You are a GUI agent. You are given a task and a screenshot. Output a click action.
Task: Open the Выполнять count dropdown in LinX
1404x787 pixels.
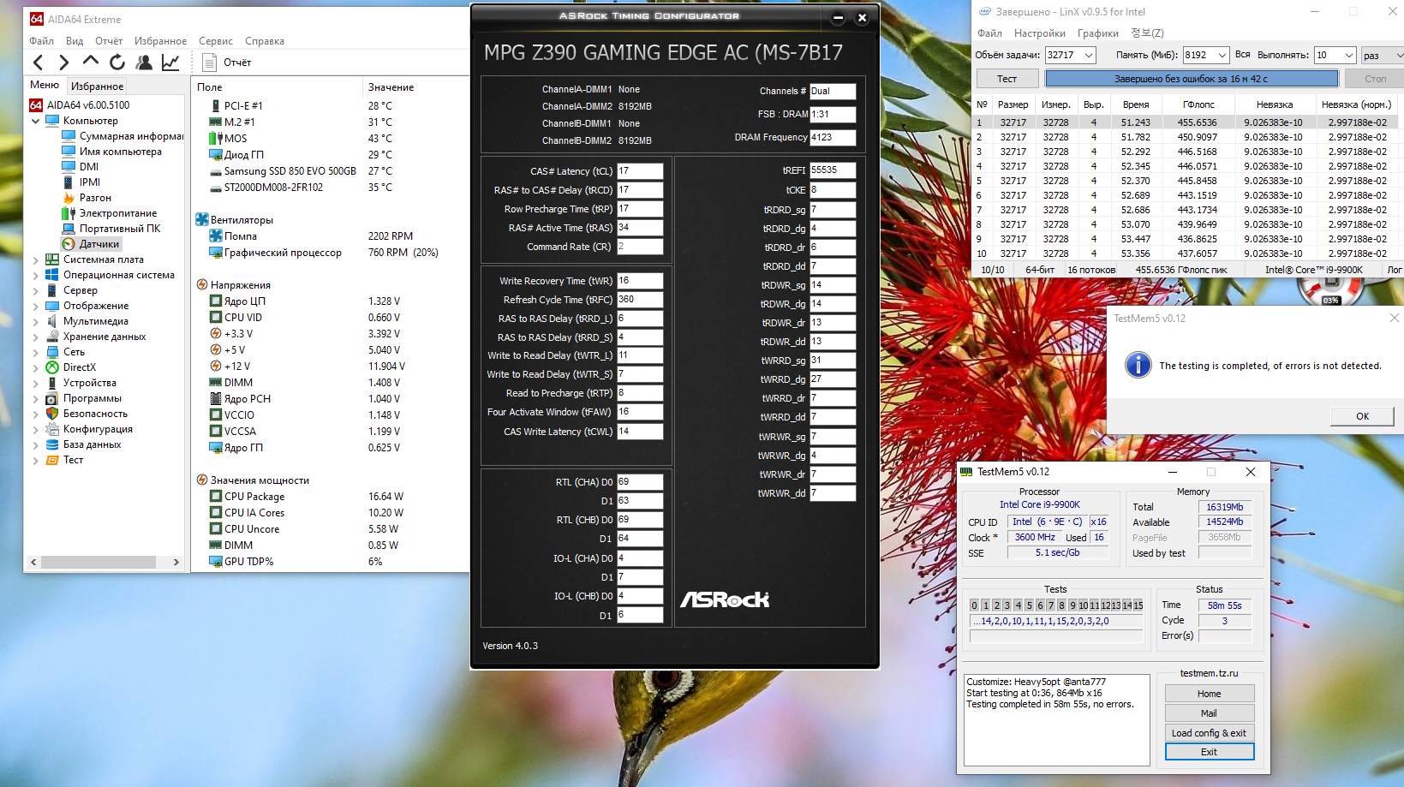pyautogui.click(x=1349, y=55)
